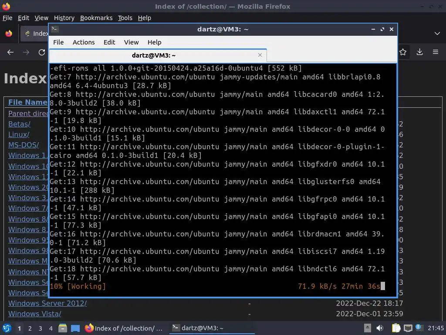This screenshot has height=335, width=446.
Task: Click the Windows 98 folder link
Action: (28, 251)
